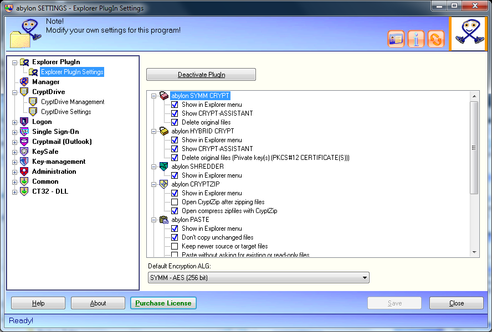Toggle SYMM CRYPT Show CRYPT-ASSISTANT checkbox

tap(175, 113)
